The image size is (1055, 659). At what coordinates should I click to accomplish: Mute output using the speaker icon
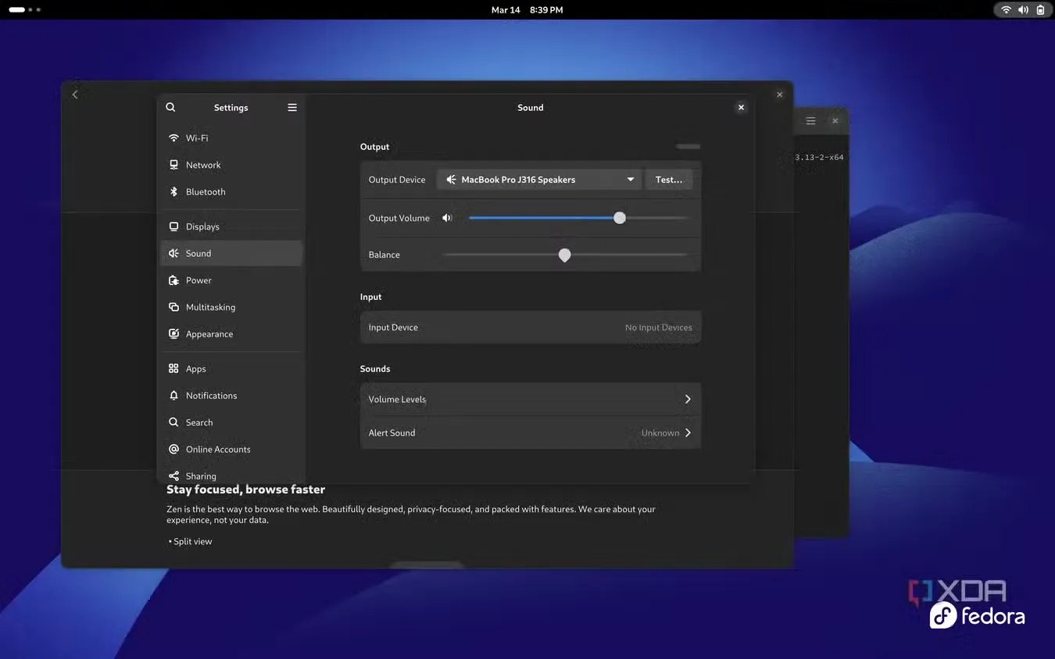447,218
